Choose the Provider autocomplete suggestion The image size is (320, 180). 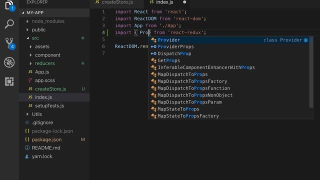tap(228, 40)
